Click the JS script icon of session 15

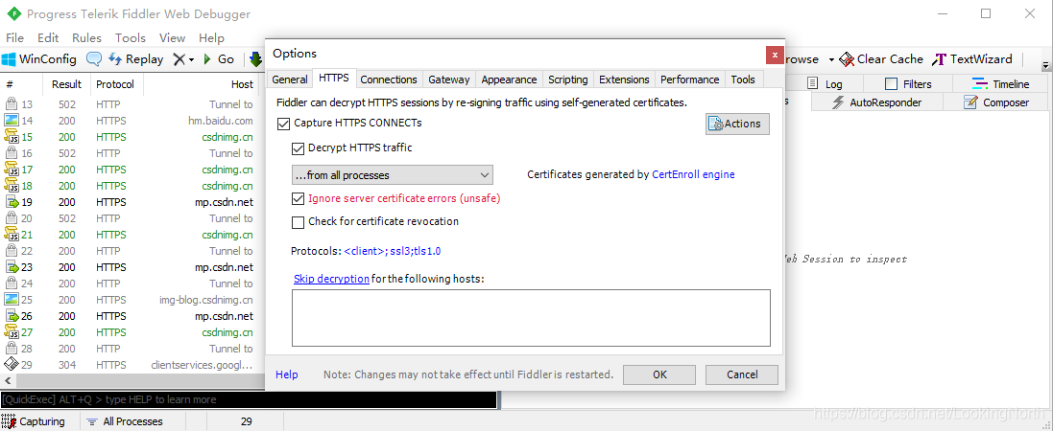tap(11, 137)
